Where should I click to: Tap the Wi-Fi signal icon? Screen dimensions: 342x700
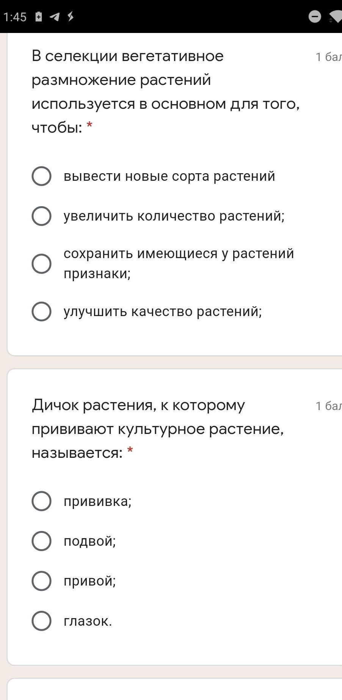click(336, 17)
